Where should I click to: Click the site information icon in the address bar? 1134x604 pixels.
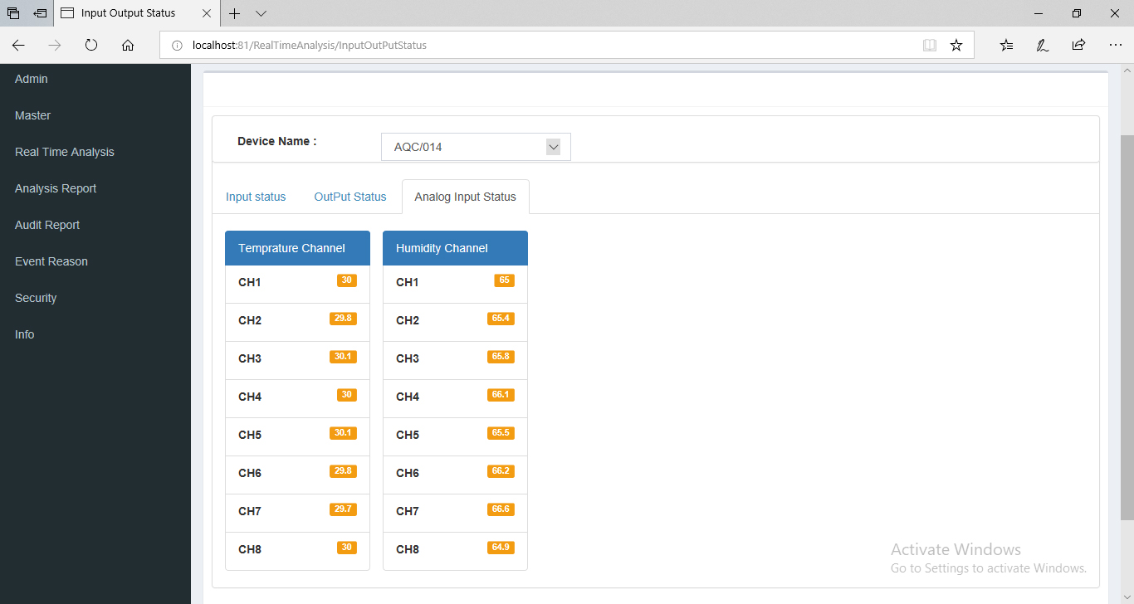point(177,46)
